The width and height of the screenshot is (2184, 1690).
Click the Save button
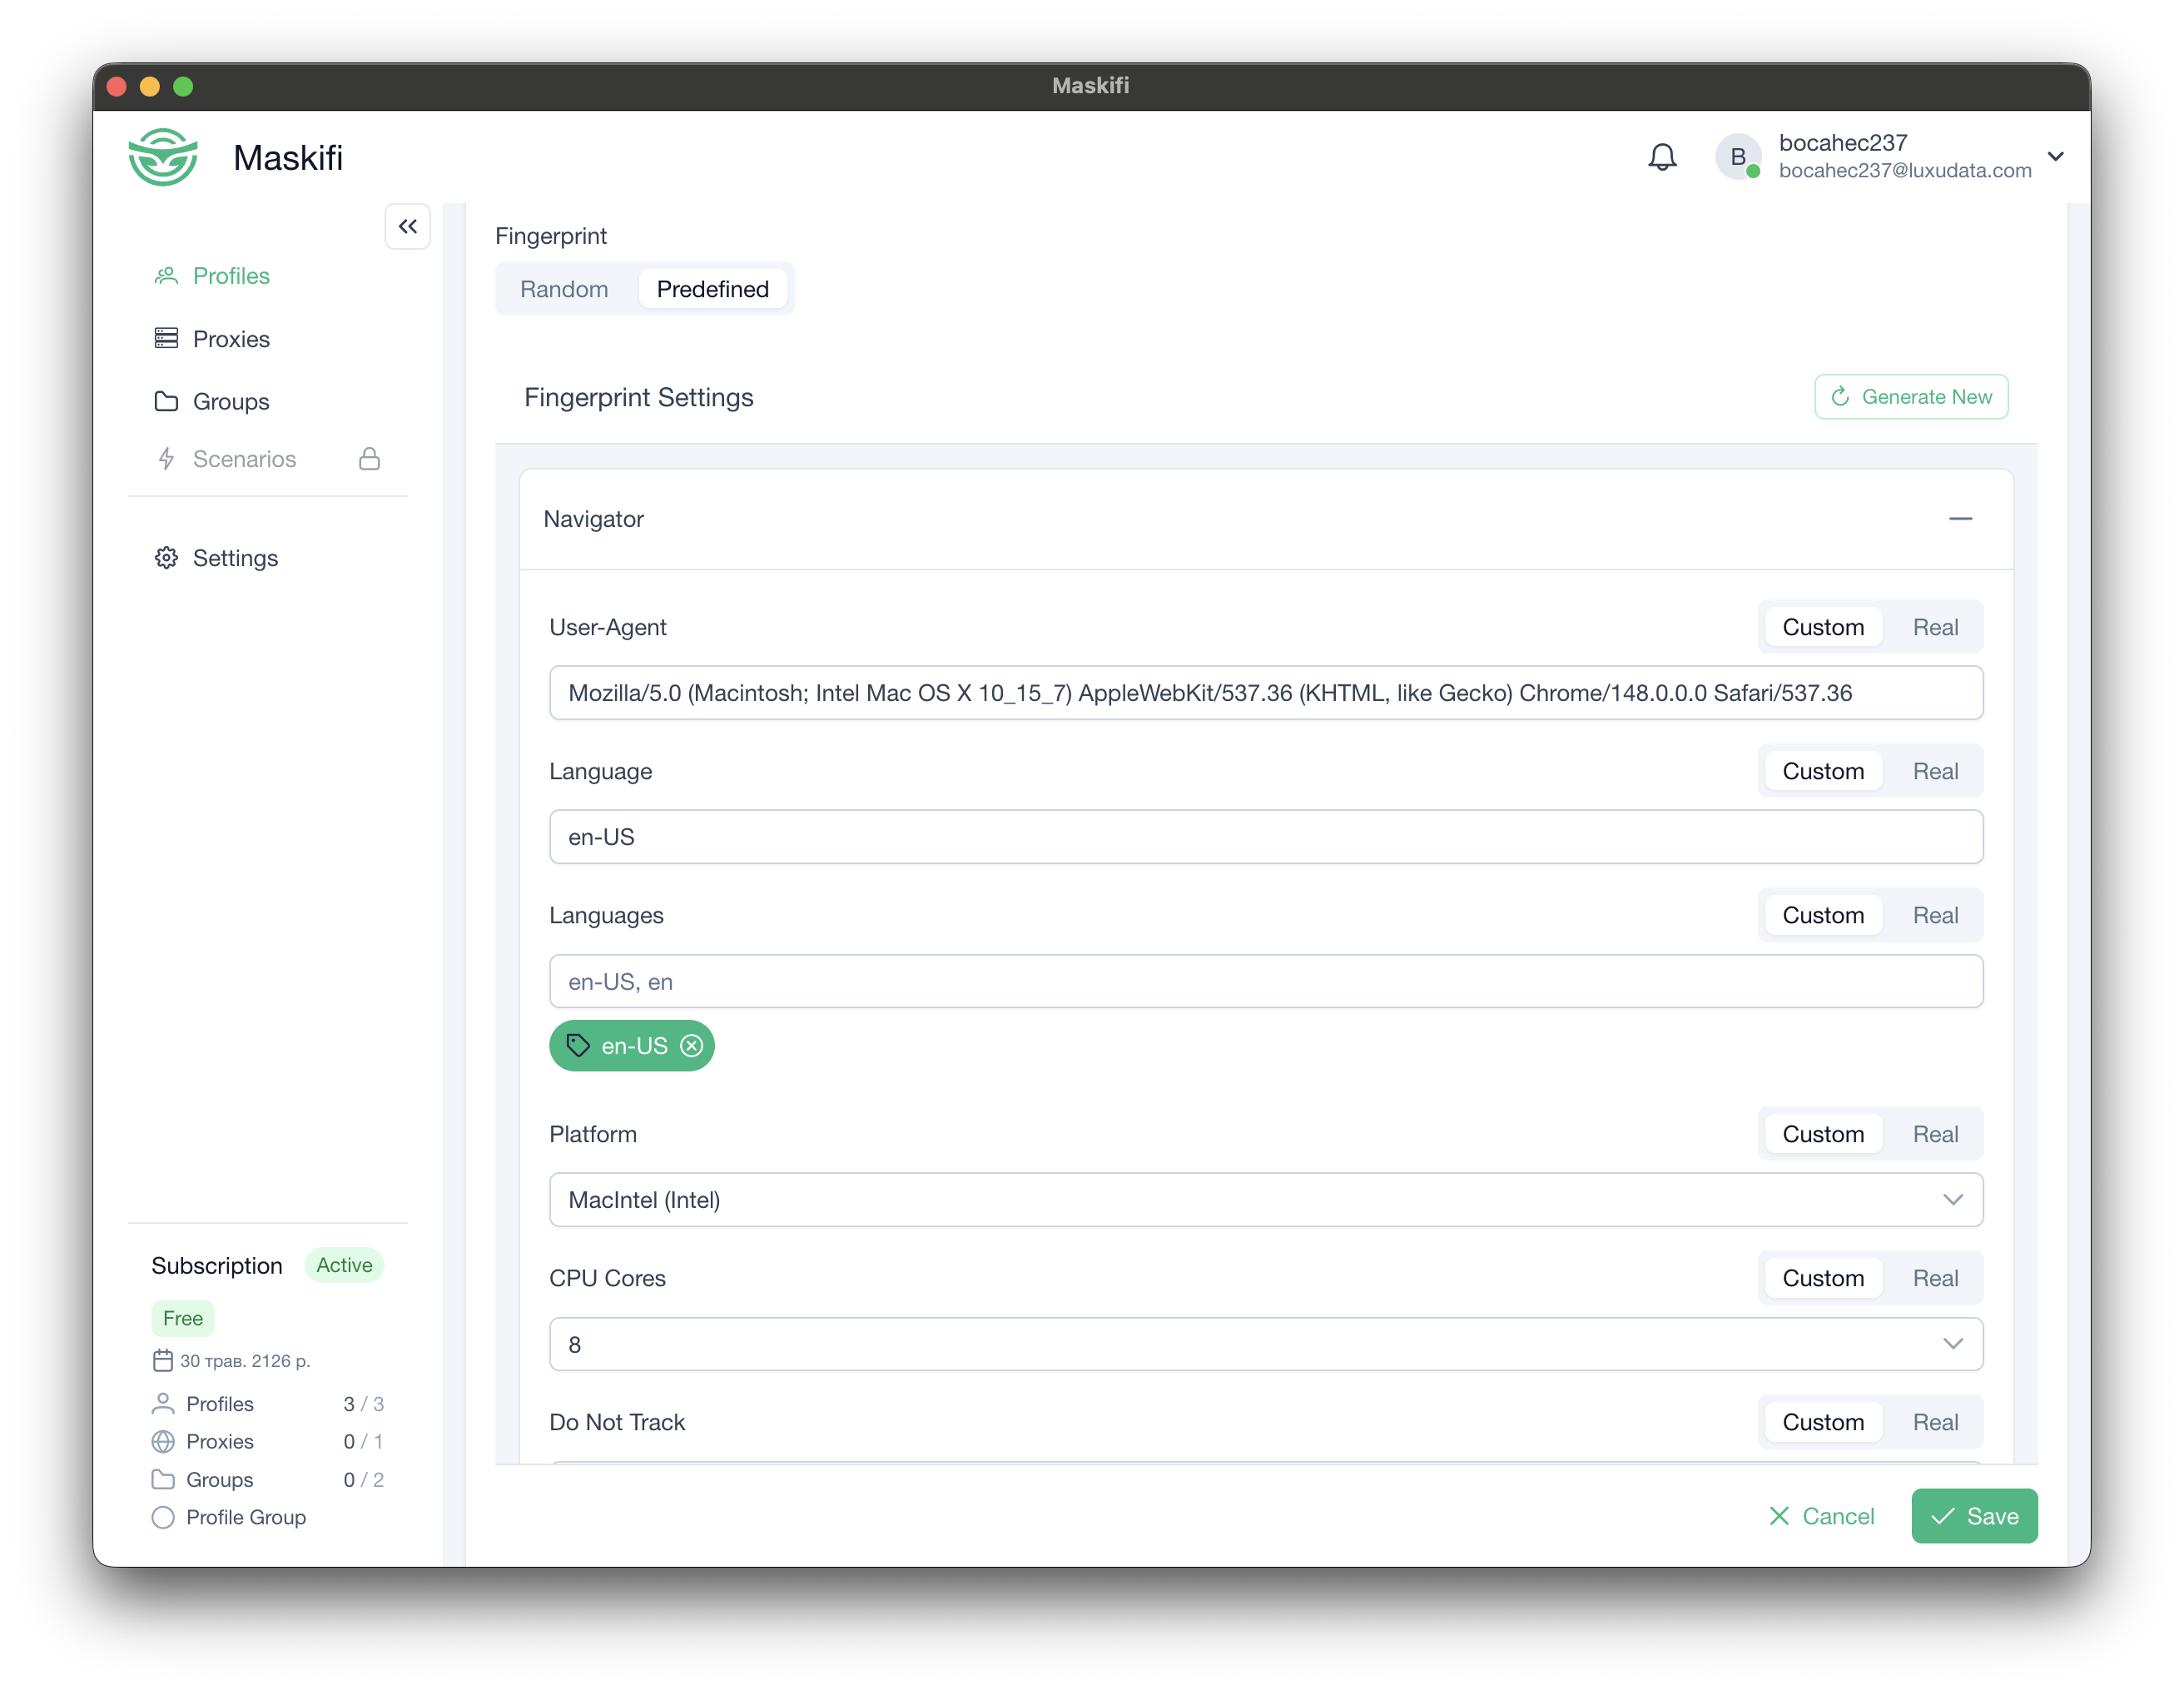1974,1516
